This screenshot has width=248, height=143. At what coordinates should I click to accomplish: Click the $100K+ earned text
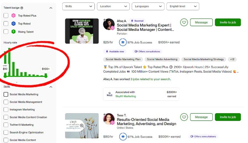(169, 42)
